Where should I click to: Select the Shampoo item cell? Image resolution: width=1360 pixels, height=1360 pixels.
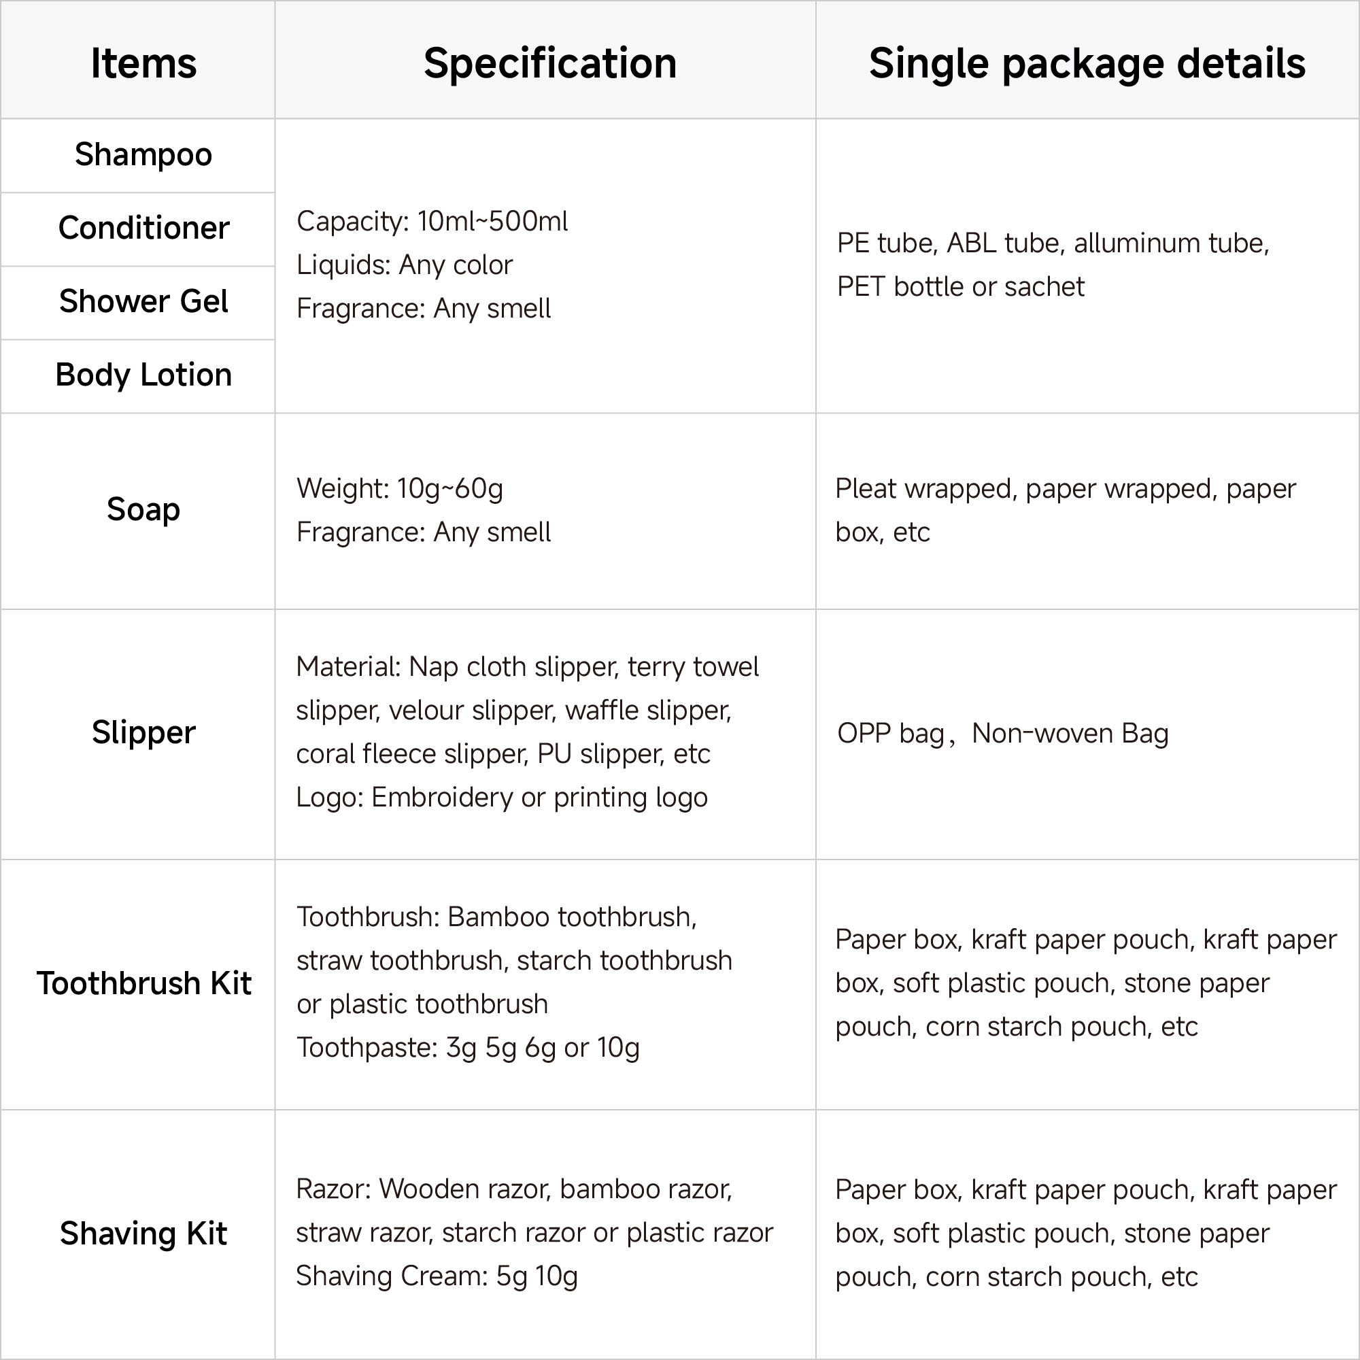coord(143,155)
